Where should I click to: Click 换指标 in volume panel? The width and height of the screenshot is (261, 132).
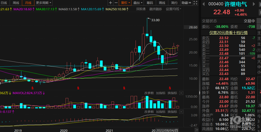[172, 93]
